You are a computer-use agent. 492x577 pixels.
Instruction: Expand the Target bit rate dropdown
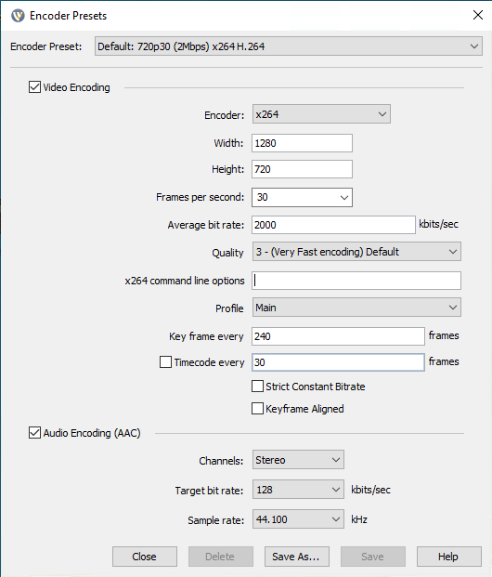pos(298,490)
